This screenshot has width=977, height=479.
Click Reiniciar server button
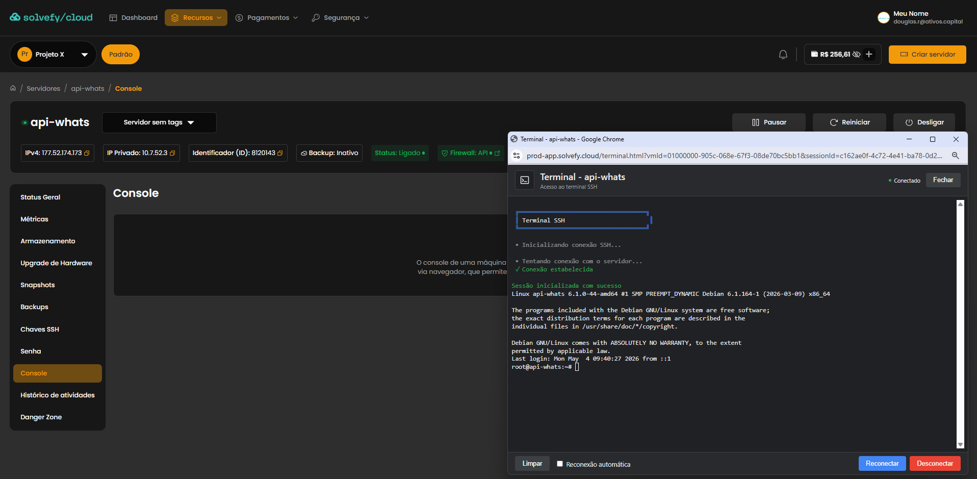pos(850,122)
